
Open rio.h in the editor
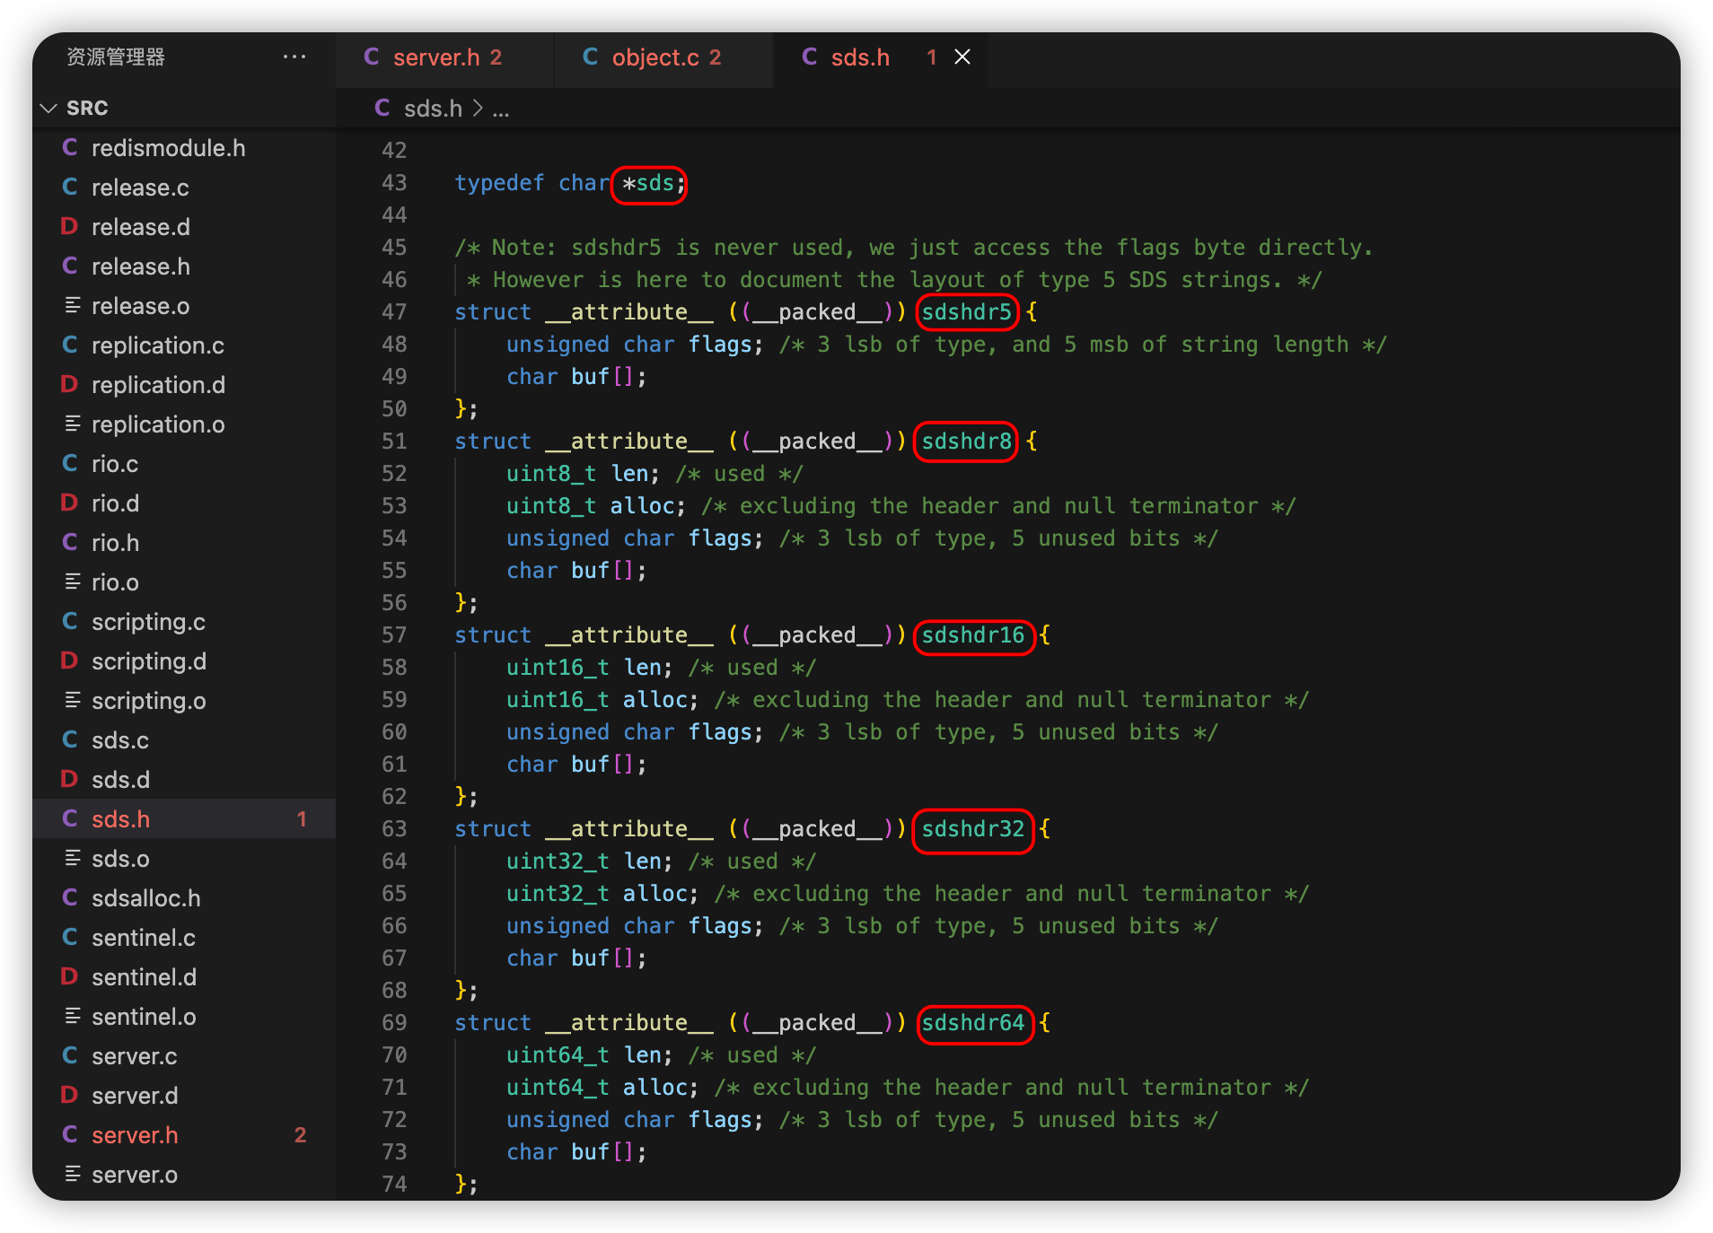117,543
